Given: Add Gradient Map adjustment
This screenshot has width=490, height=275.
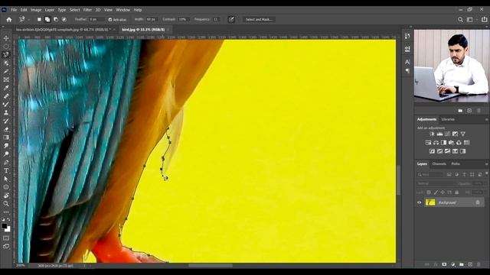Looking at the screenshot, I should tap(462, 151).
